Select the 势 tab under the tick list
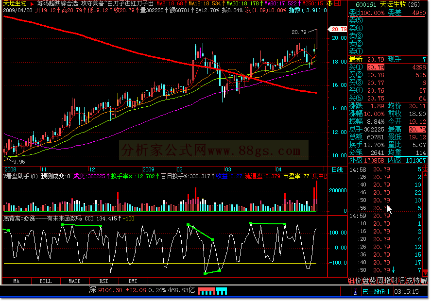 (x=373, y=281)
